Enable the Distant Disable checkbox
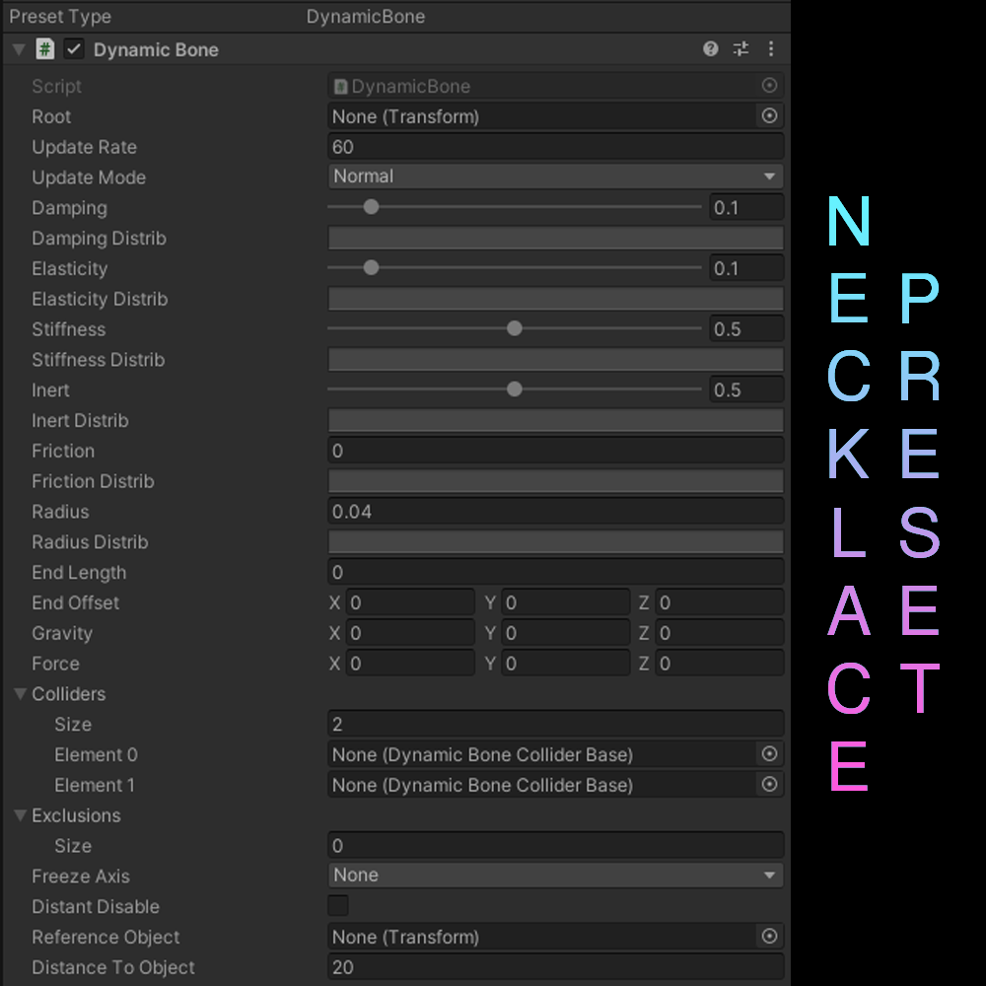Image resolution: width=986 pixels, height=986 pixels. click(337, 905)
